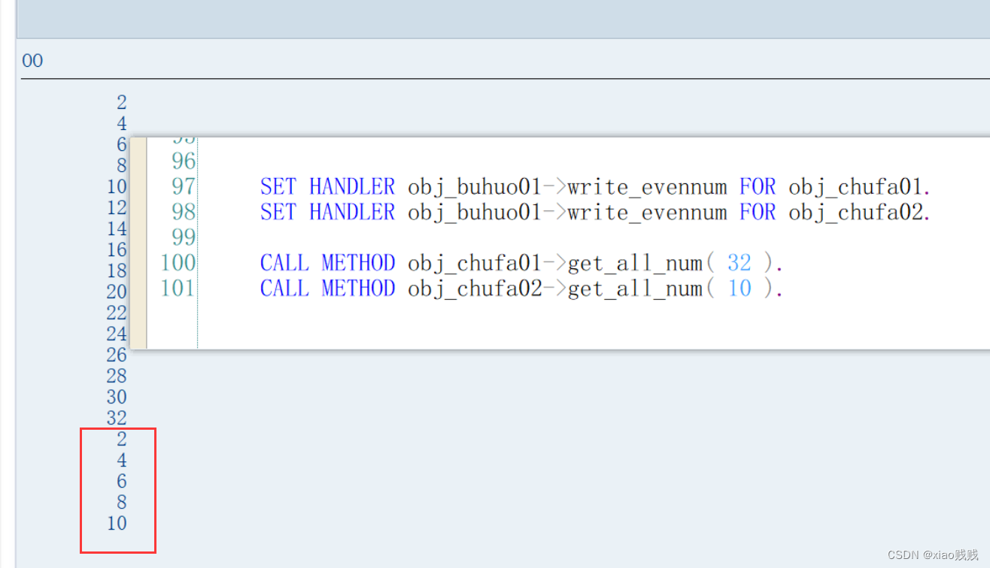The image size is (990, 568).
Task: Click the literal 32 on line 100
Action: [739, 262]
